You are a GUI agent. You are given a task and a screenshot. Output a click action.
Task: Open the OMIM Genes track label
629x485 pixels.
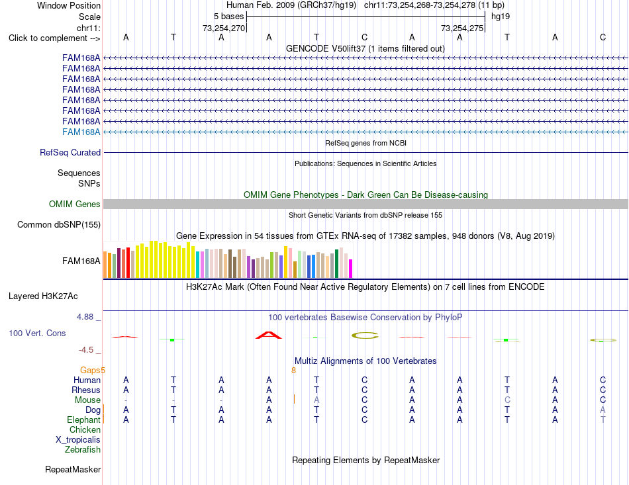(75, 204)
